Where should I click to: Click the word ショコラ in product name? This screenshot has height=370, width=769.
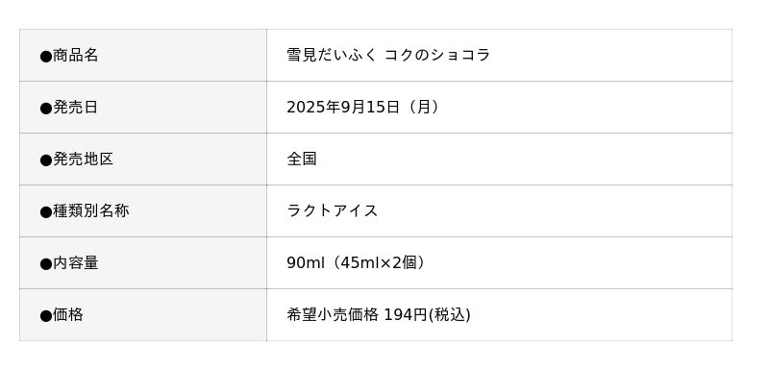460,55
